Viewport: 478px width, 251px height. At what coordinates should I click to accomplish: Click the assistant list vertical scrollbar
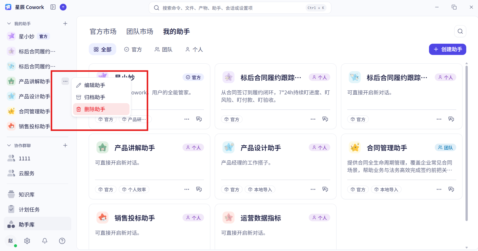[x=466, y=143]
